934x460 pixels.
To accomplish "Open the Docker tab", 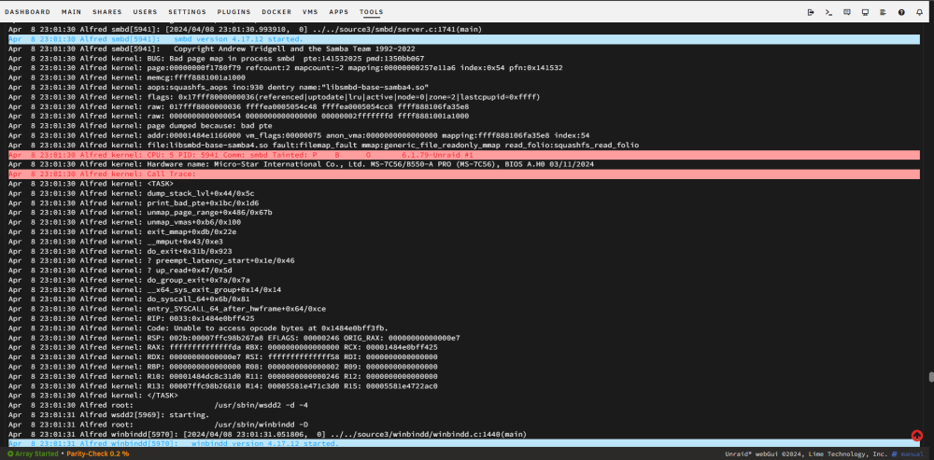I will coord(276,12).
